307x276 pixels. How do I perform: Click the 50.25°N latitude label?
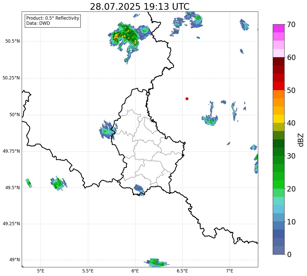pyautogui.click(x=11, y=78)
